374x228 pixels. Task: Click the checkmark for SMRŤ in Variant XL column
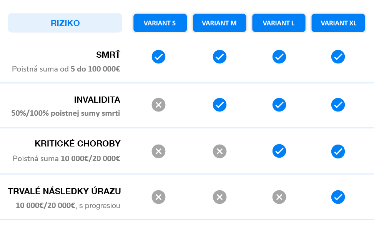(x=338, y=57)
